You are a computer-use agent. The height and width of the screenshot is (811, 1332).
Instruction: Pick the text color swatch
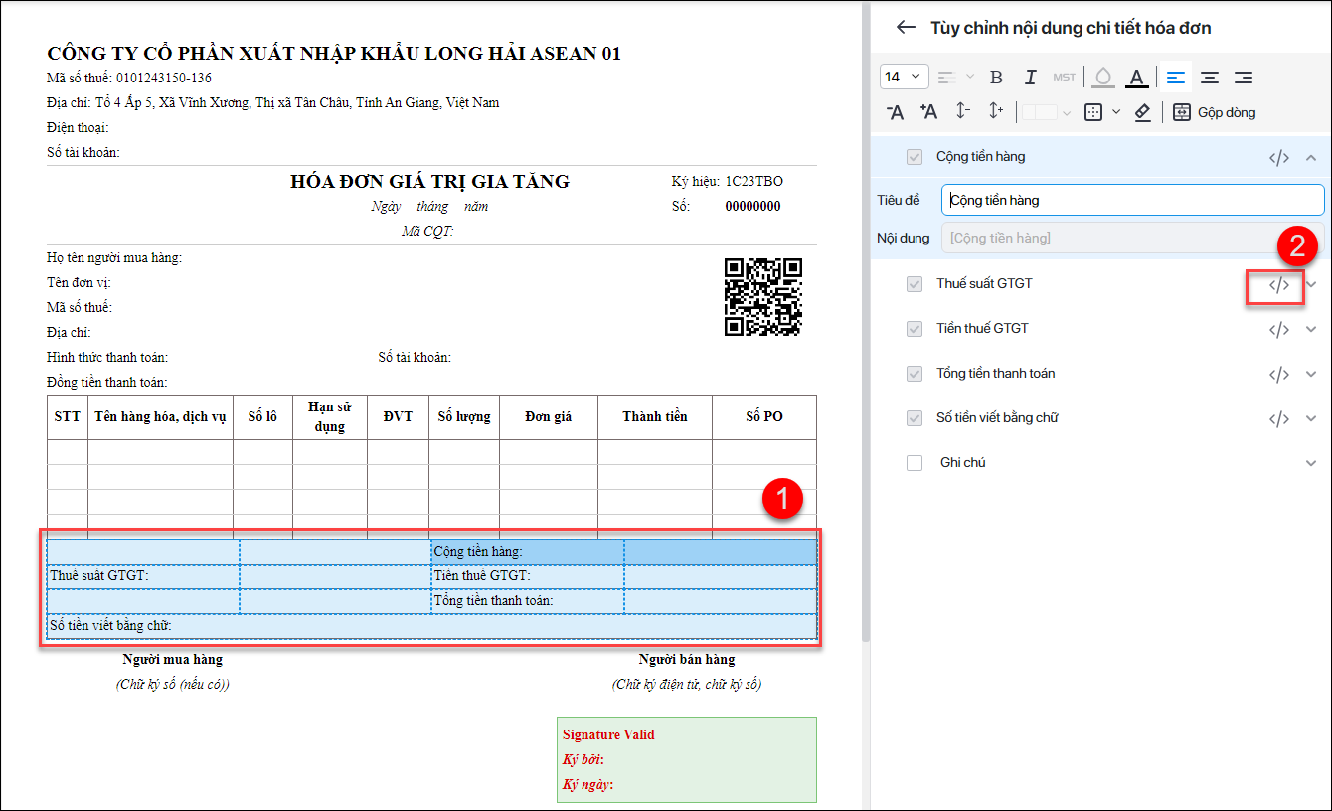click(1137, 78)
